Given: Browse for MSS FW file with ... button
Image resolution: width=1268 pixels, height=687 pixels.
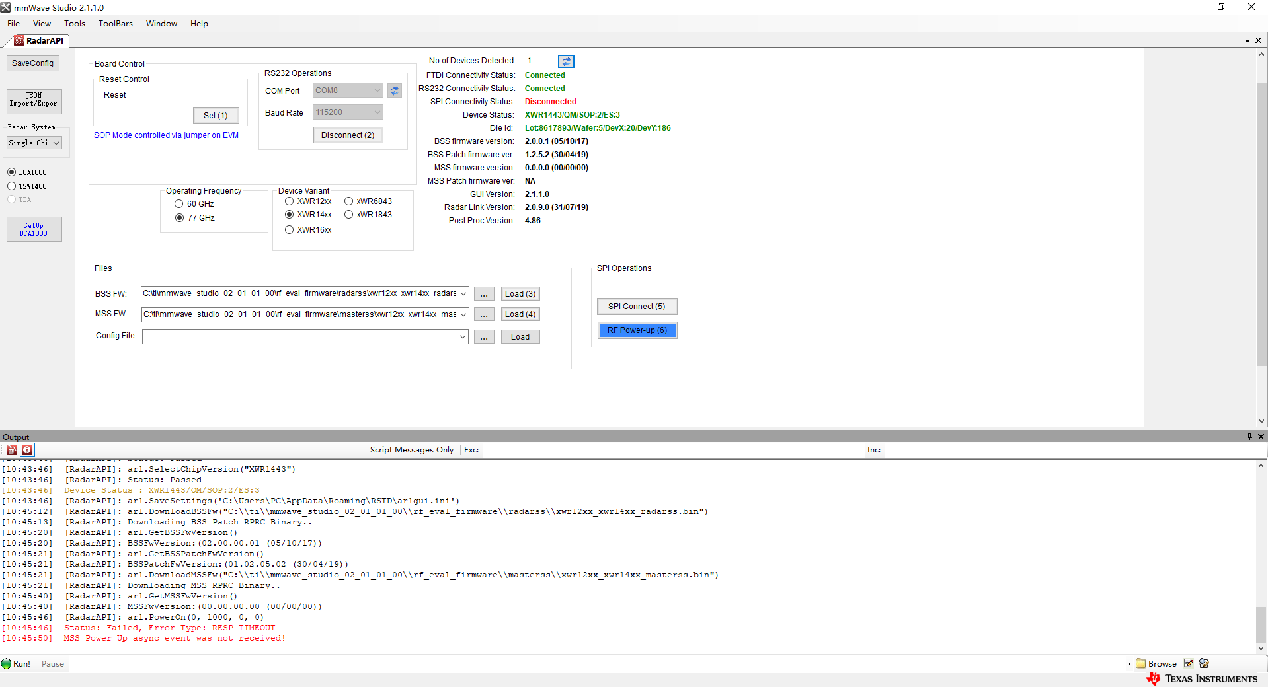Looking at the screenshot, I should [x=484, y=314].
